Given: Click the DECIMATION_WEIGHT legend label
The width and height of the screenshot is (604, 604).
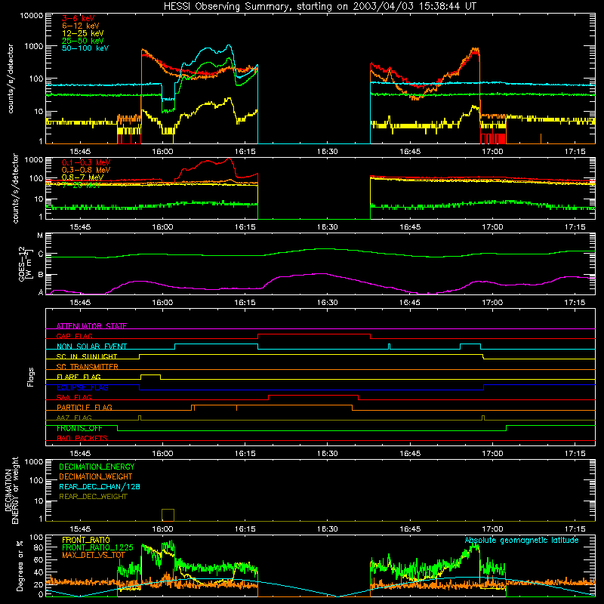Looking at the screenshot, I should (x=96, y=476).
